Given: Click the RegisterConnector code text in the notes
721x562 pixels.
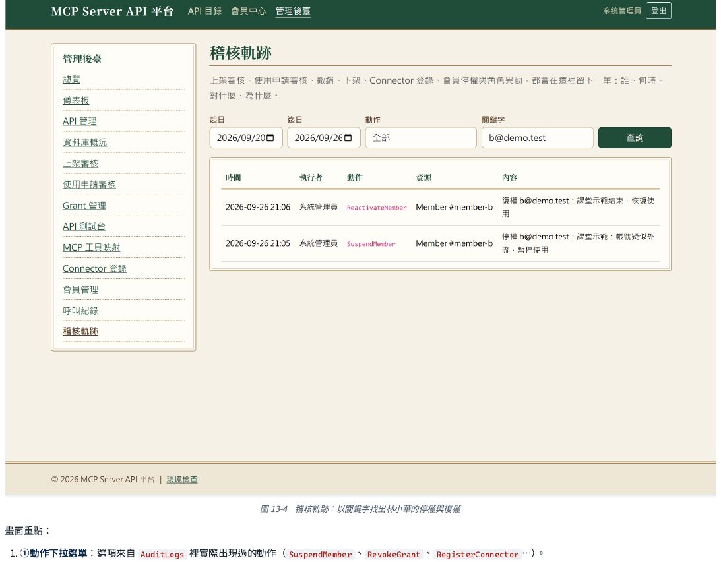Looking at the screenshot, I should pyautogui.click(x=478, y=555).
